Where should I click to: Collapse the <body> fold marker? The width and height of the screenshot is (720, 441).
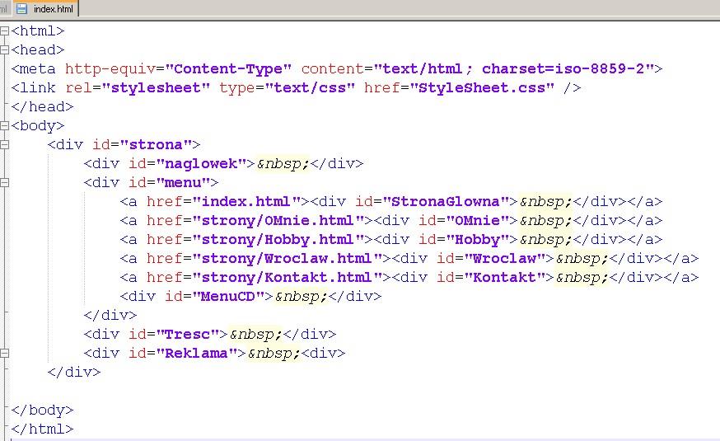4,125
